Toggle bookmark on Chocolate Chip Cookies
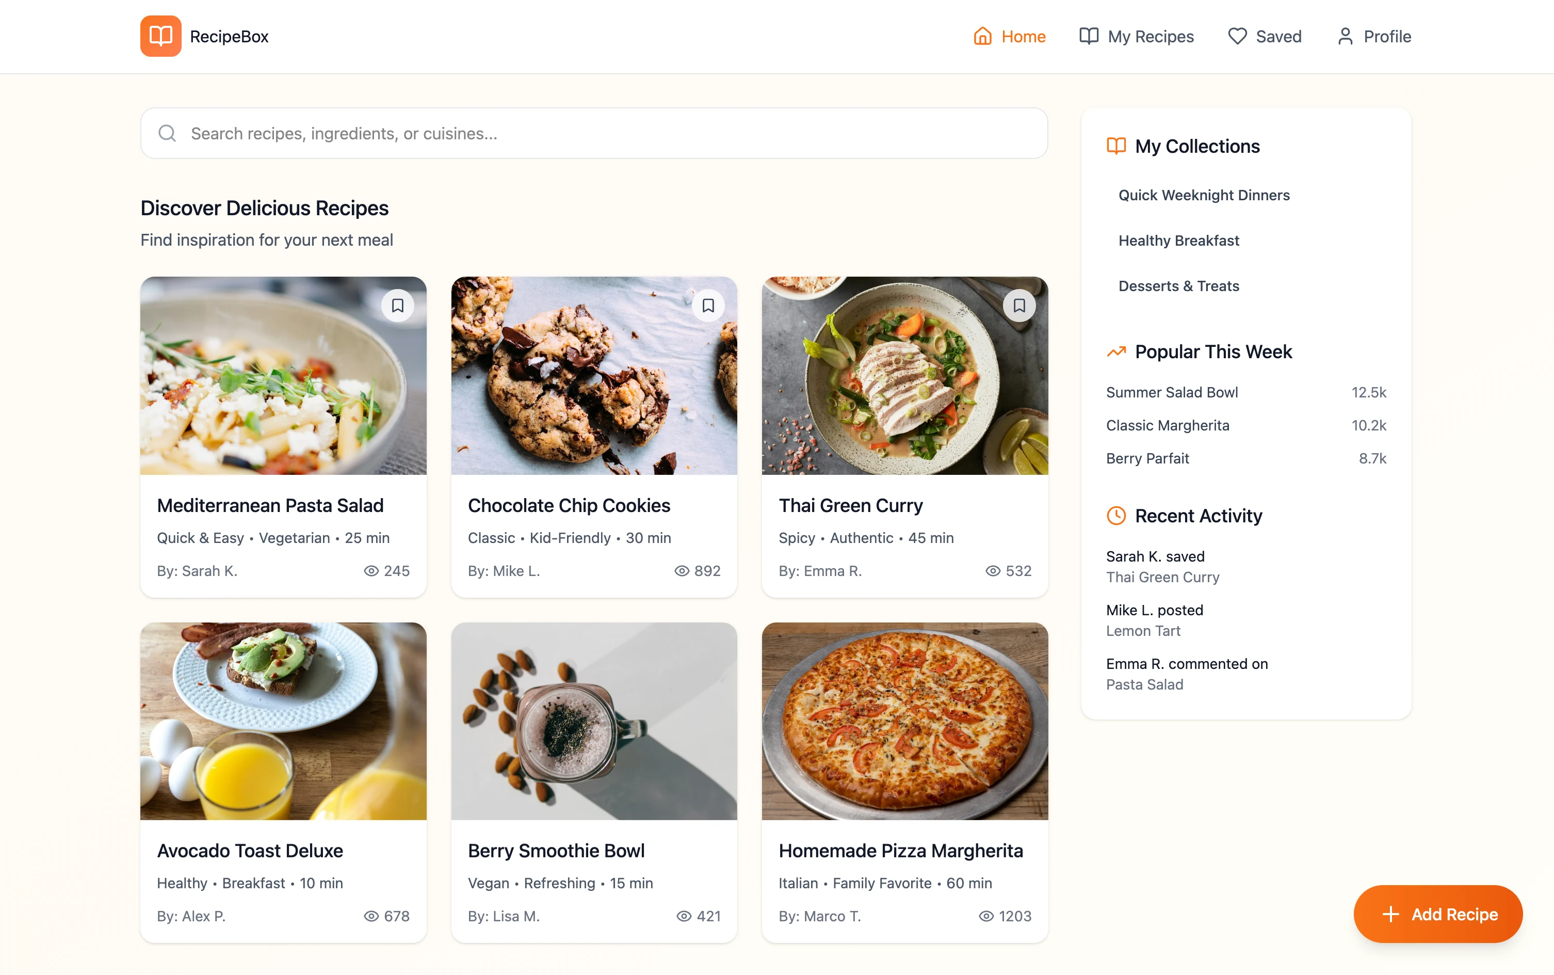1554x975 pixels. [x=708, y=306]
